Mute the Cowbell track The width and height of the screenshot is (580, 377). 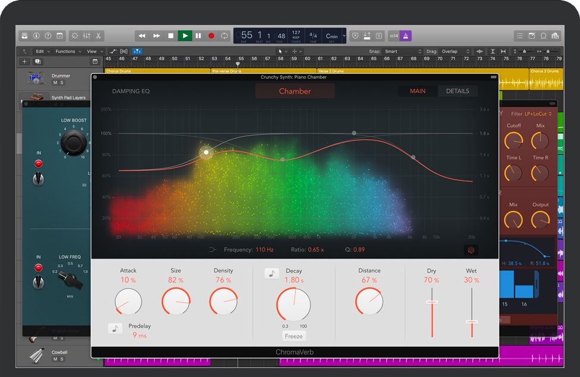(55, 359)
